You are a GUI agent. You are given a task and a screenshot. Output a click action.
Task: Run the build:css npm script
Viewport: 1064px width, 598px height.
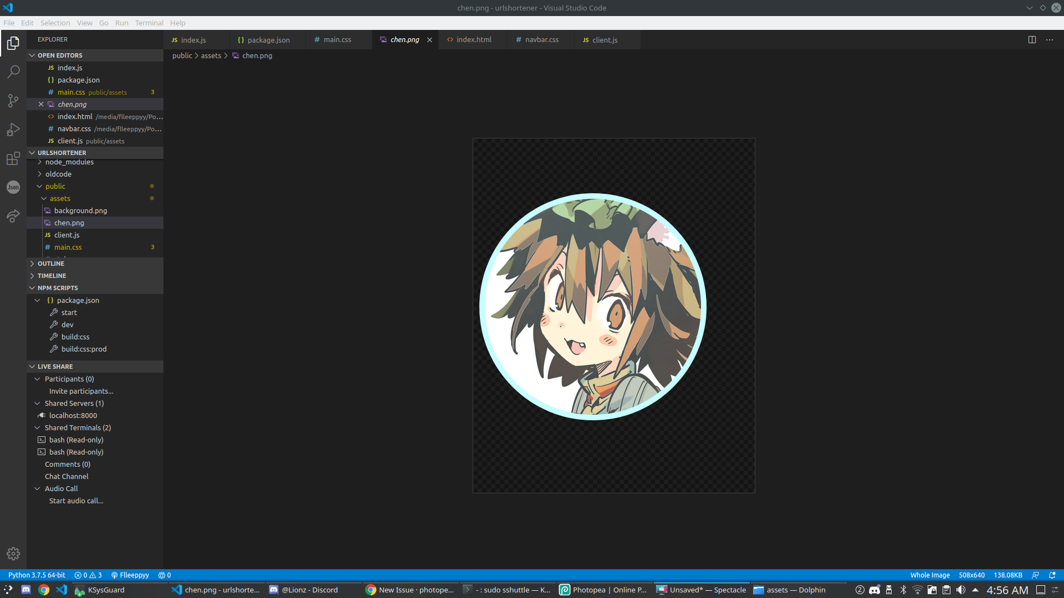point(95,337)
